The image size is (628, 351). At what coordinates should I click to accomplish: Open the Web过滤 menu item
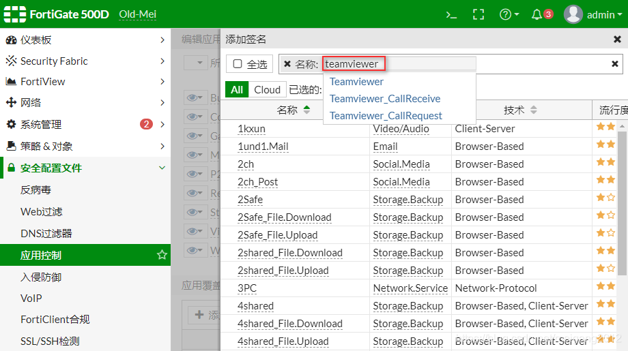pos(41,211)
